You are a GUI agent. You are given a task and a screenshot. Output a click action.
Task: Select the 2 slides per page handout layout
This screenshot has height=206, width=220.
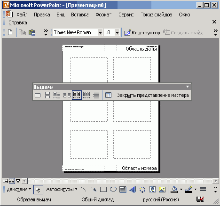point(47,95)
